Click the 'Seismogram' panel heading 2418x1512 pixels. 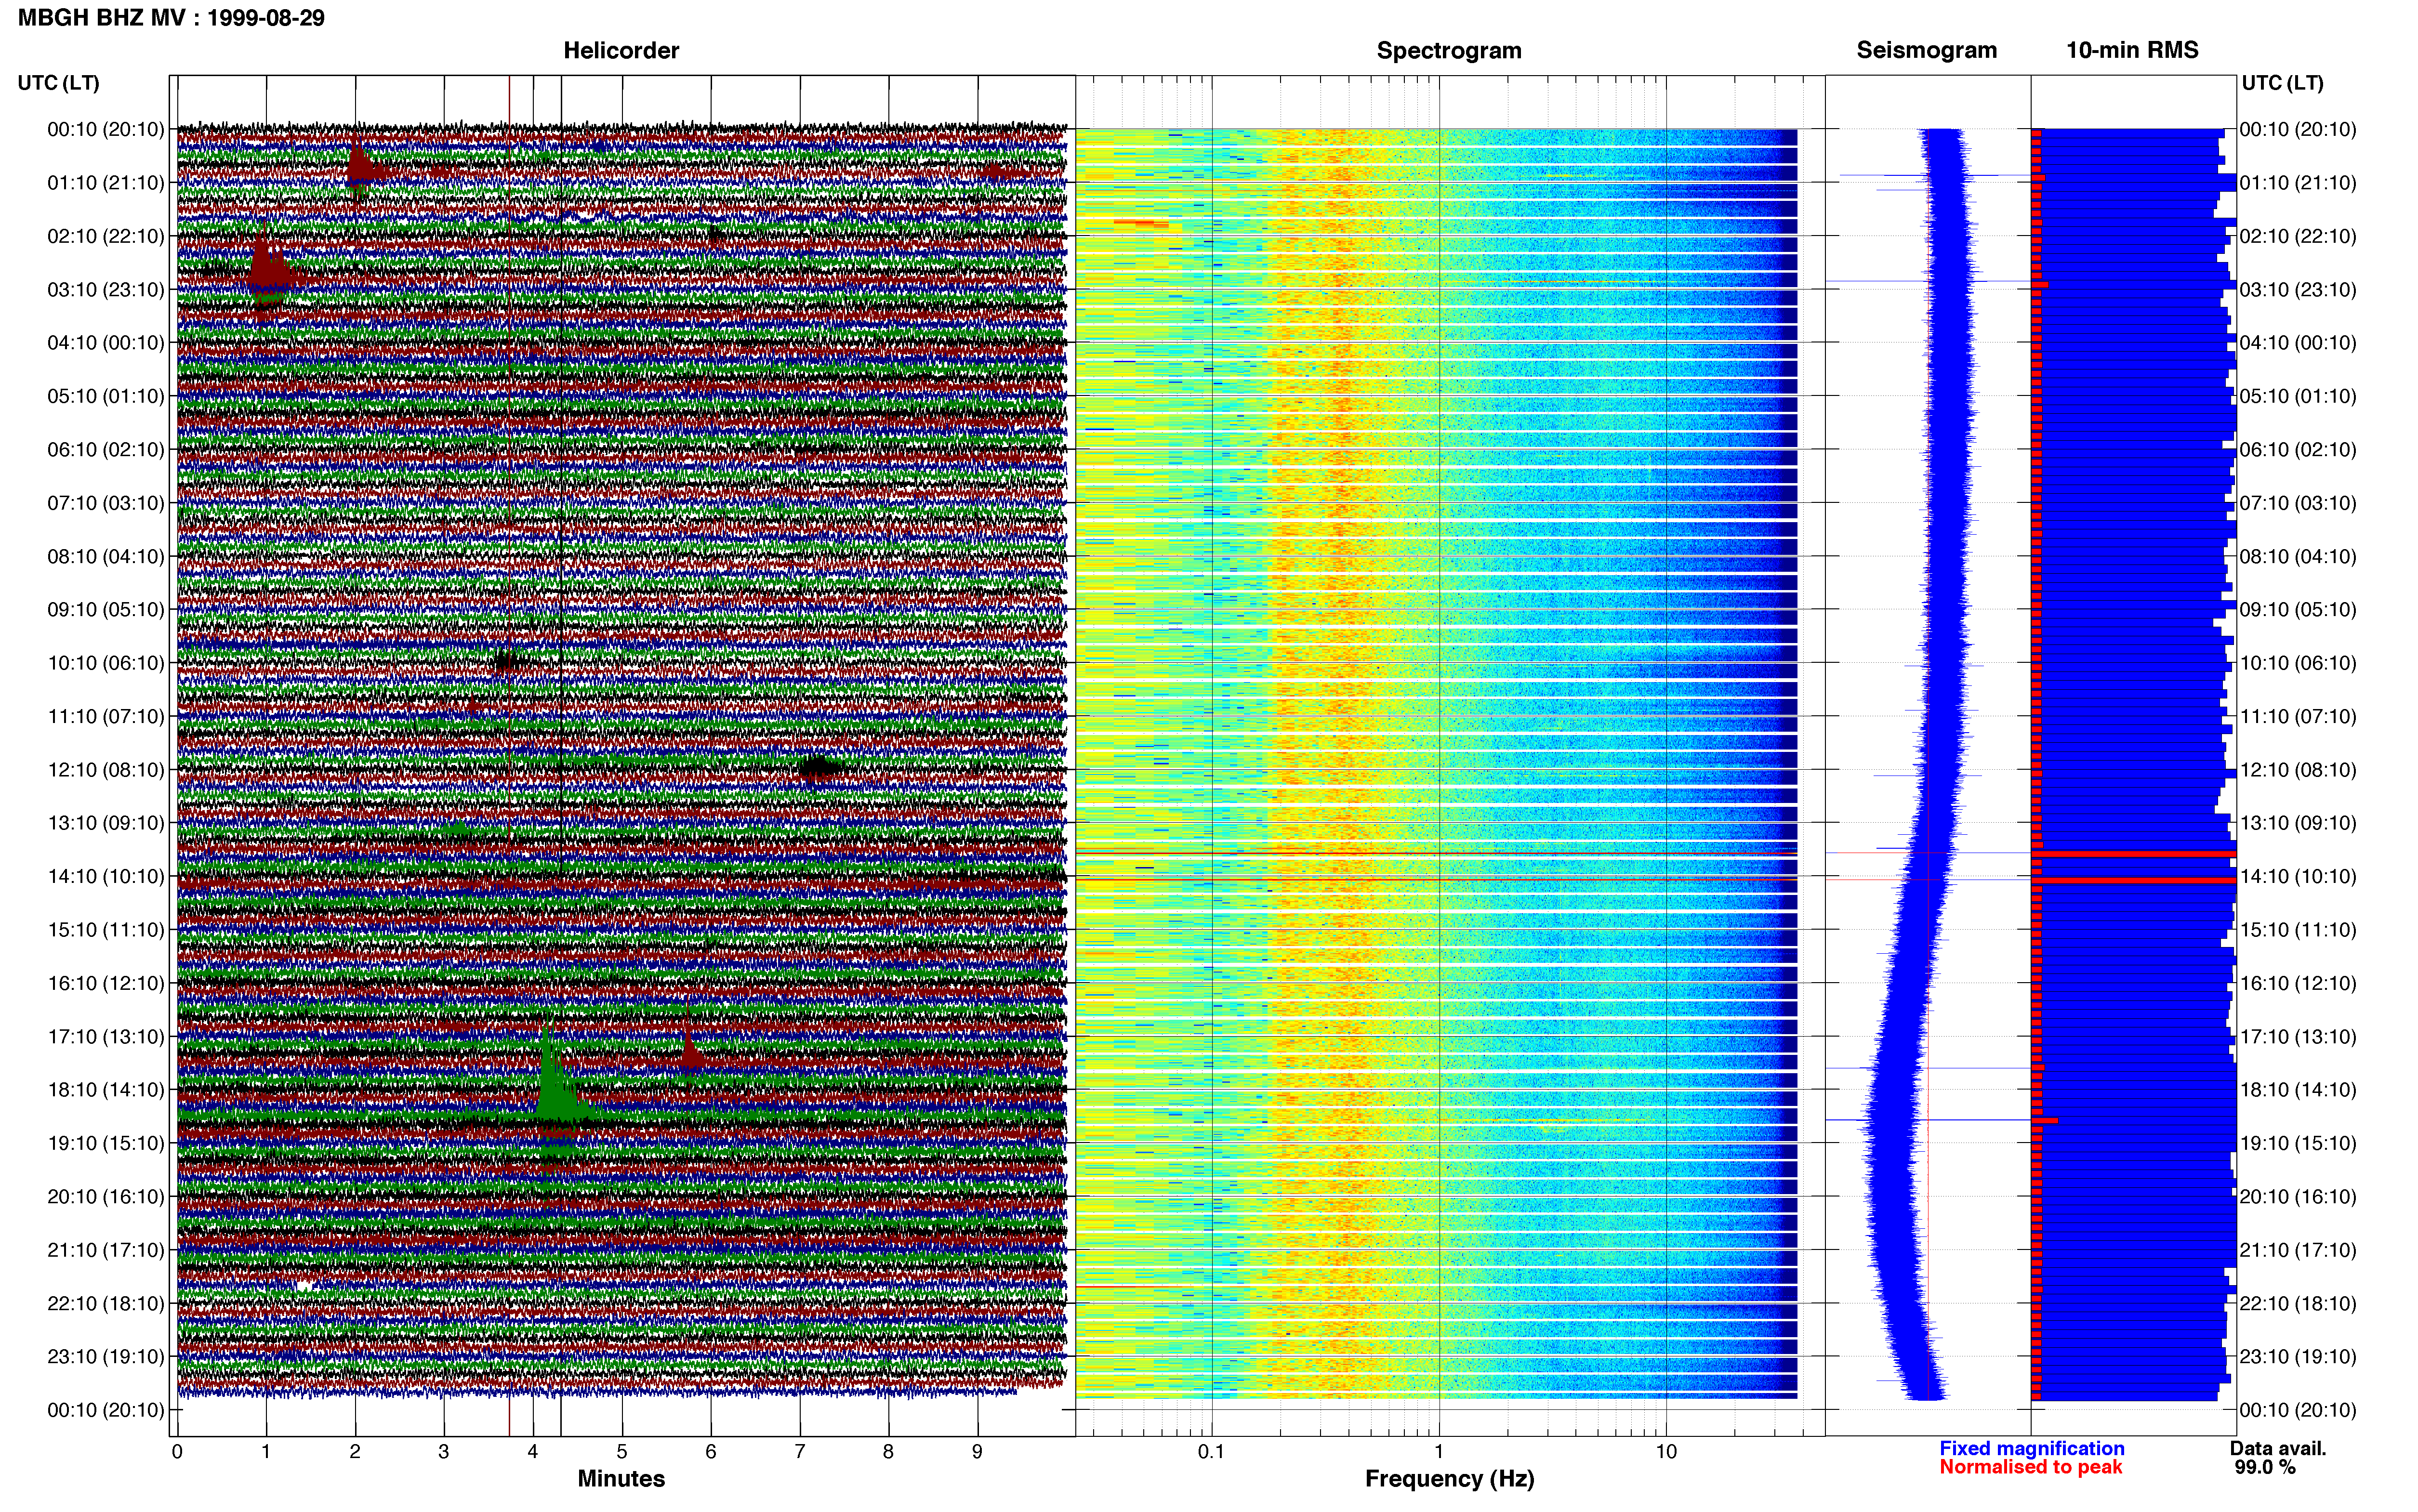click(1926, 50)
